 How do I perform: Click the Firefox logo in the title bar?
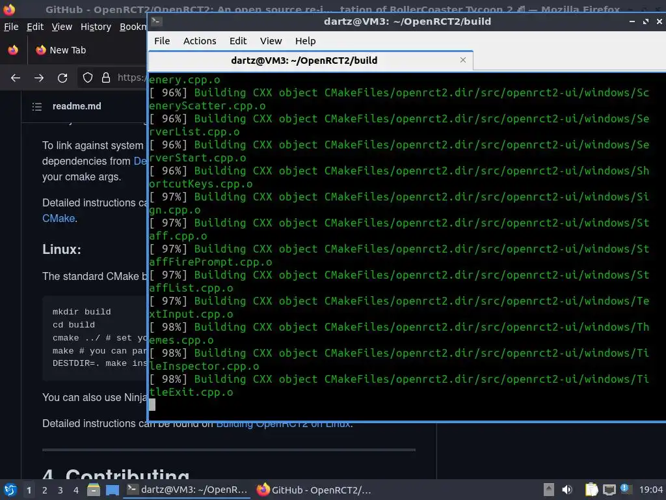tap(9, 9)
